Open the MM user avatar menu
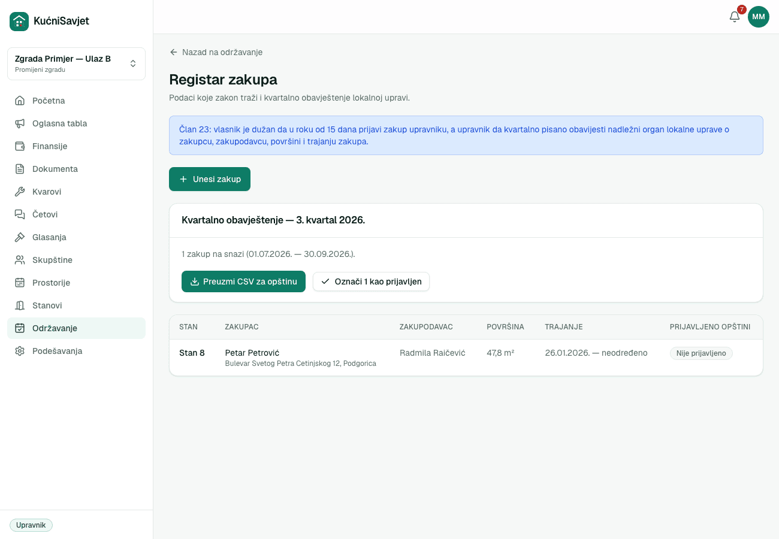Image resolution: width=779 pixels, height=539 pixels. 759,17
